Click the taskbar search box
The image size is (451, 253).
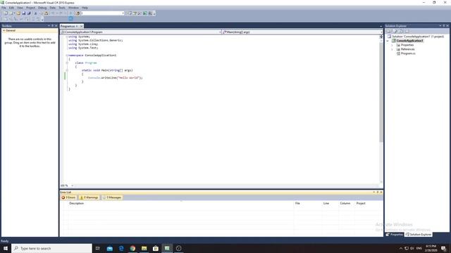pos(51,248)
